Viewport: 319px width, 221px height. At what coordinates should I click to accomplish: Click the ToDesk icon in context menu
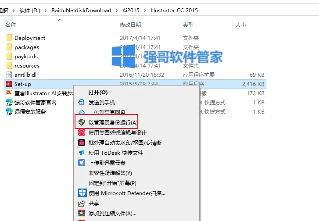[82, 153]
